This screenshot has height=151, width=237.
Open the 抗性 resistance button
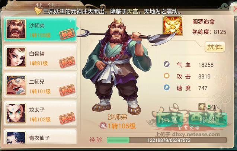215,47
